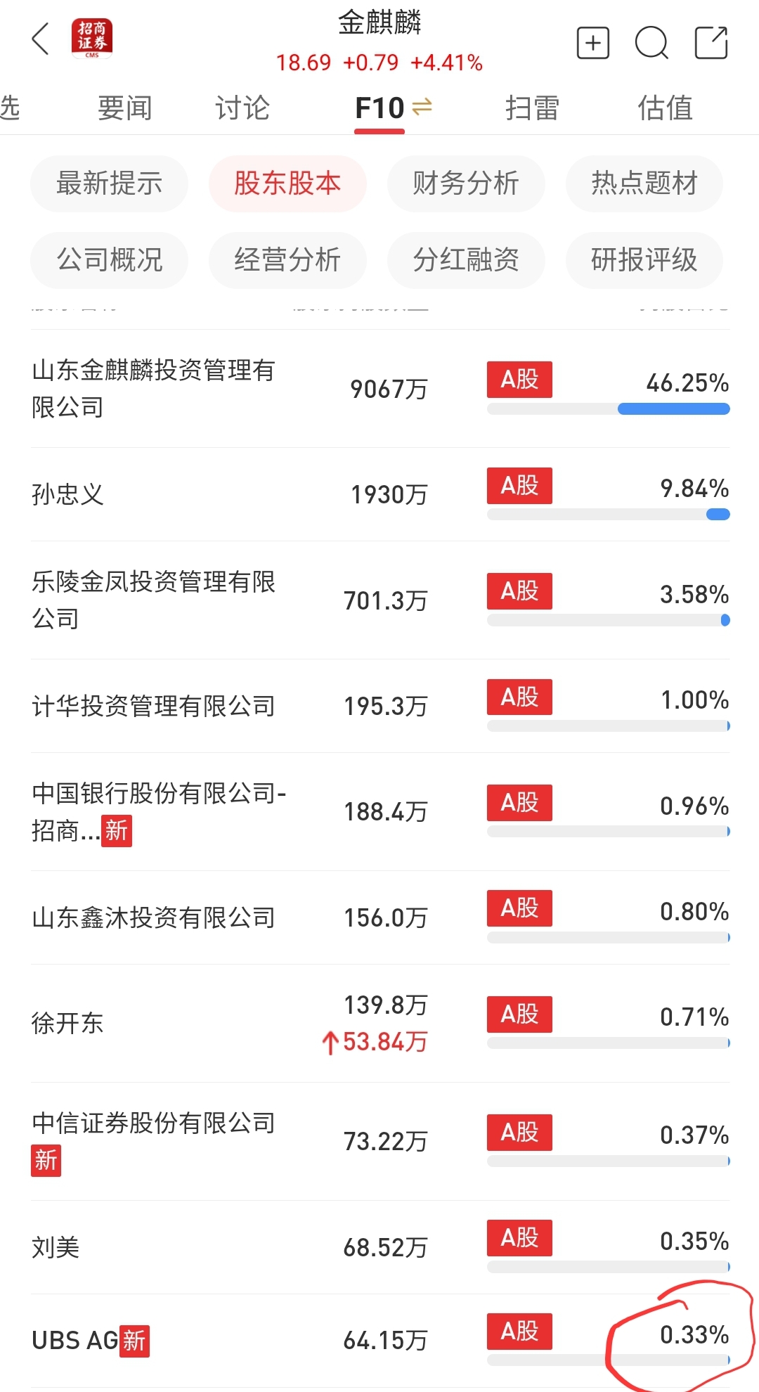Tap the back arrow icon

click(x=41, y=39)
